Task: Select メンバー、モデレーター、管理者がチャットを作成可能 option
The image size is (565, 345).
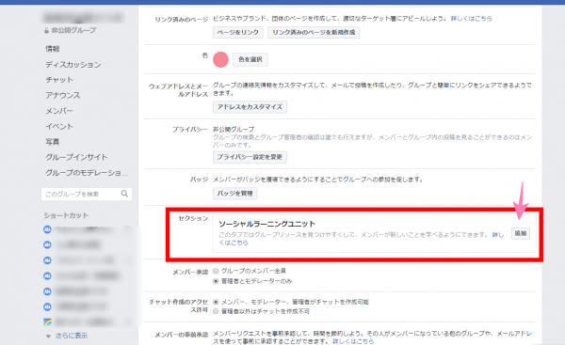Action: click(216, 302)
